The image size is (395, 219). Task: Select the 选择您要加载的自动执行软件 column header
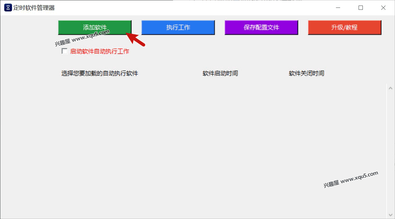point(100,73)
